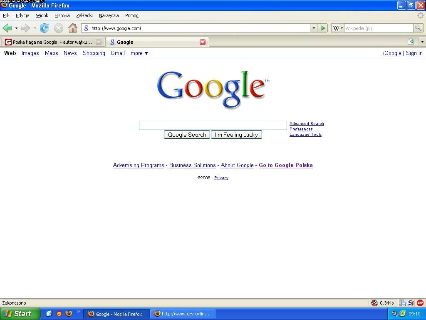Click the grayed Forward arrow button
The image size is (426, 320).
click(x=25, y=28)
